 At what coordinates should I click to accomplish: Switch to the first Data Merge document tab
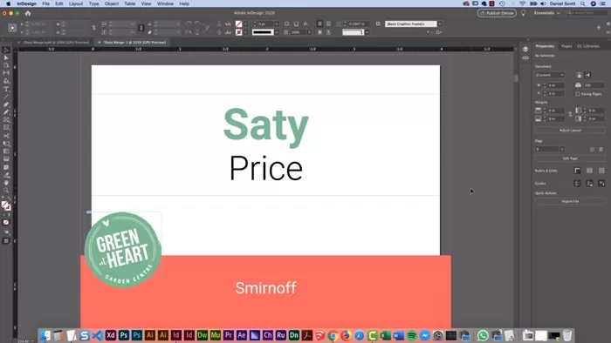[57, 43]
